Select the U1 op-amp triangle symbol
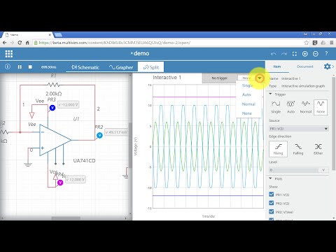The image size is (336, 252). point(55,140)
